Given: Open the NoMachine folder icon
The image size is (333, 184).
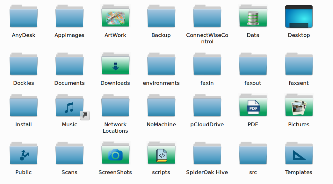Looking at the screenshot, I should click(161, 105).
